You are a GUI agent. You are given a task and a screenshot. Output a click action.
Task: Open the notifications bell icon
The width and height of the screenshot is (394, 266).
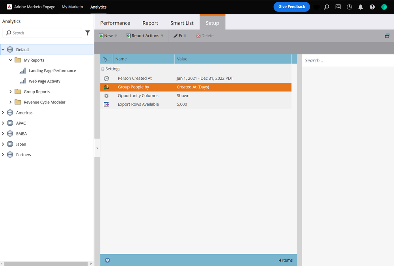point(360,7)
